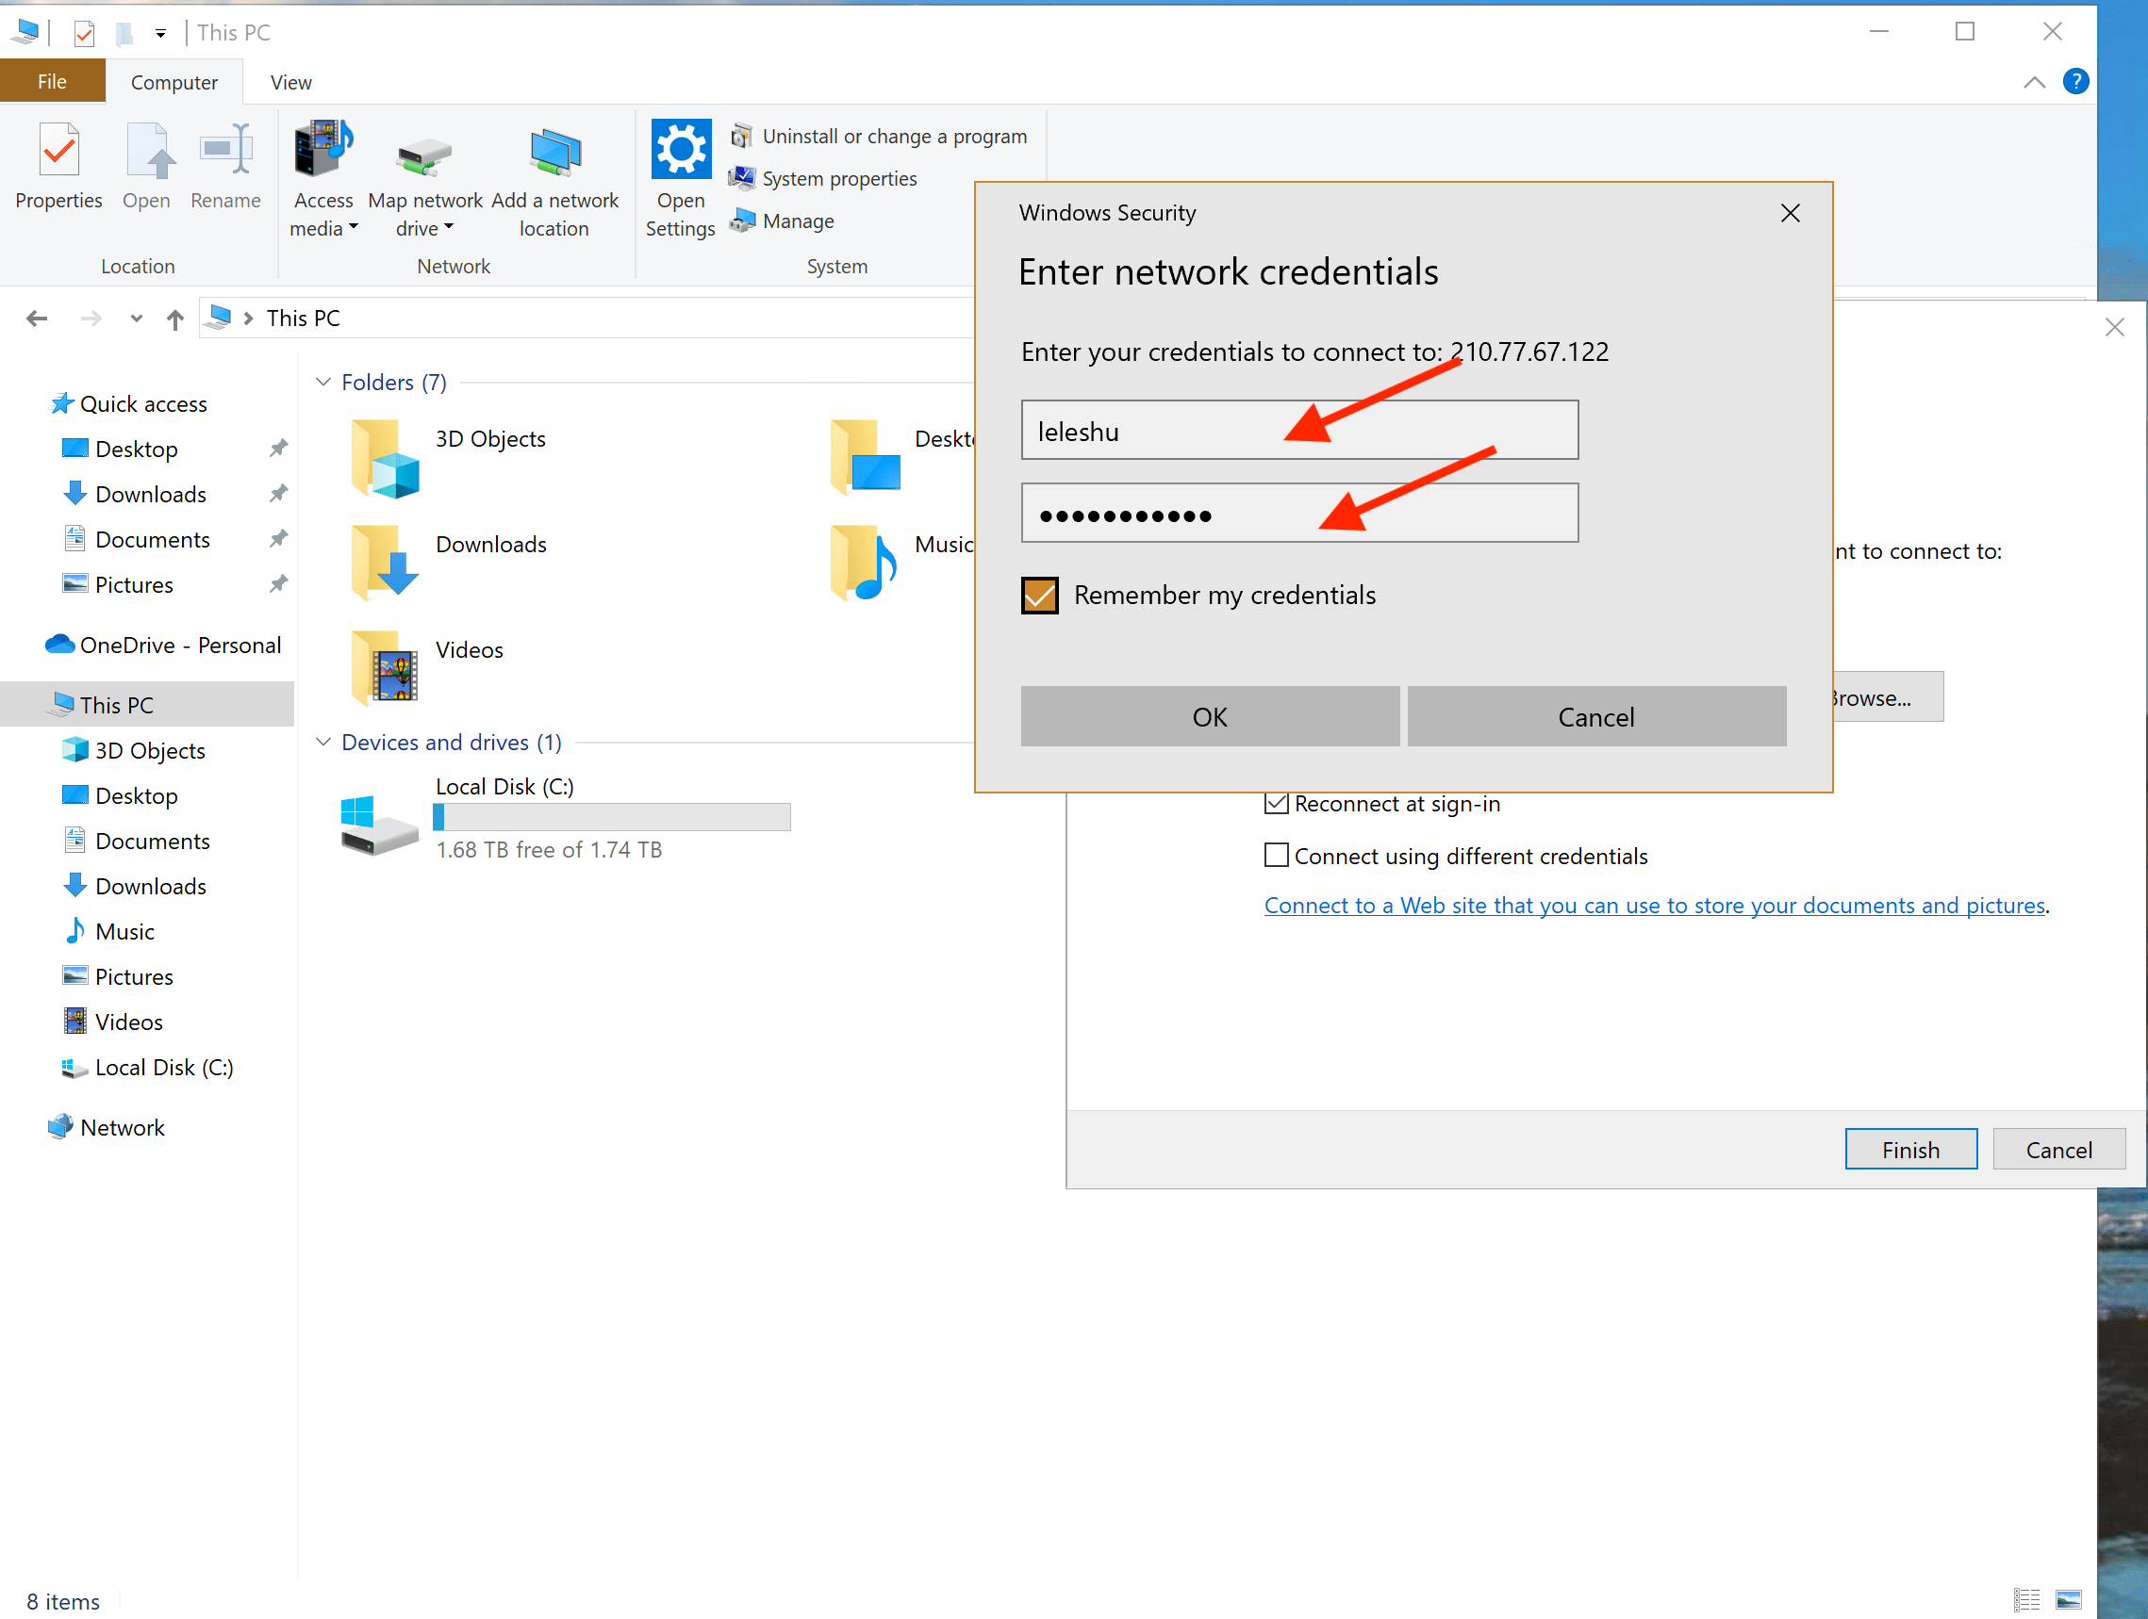The height and width of the screenshot is (1619, 2148).
Task: Toggle Reconnect at sign-in checkbox
Action: [x=1276, y=804]
